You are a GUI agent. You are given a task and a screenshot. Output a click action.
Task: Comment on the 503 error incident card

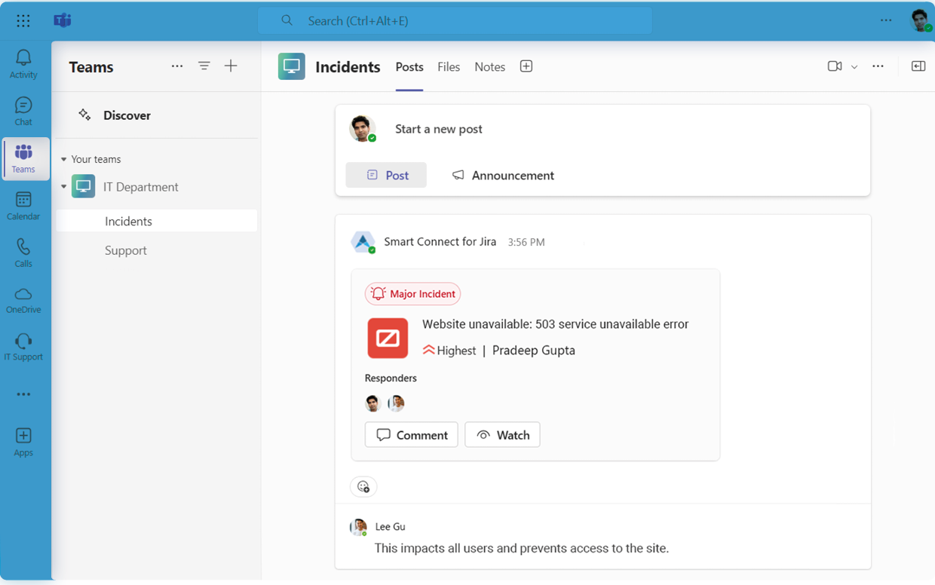[x=411, y=434]
